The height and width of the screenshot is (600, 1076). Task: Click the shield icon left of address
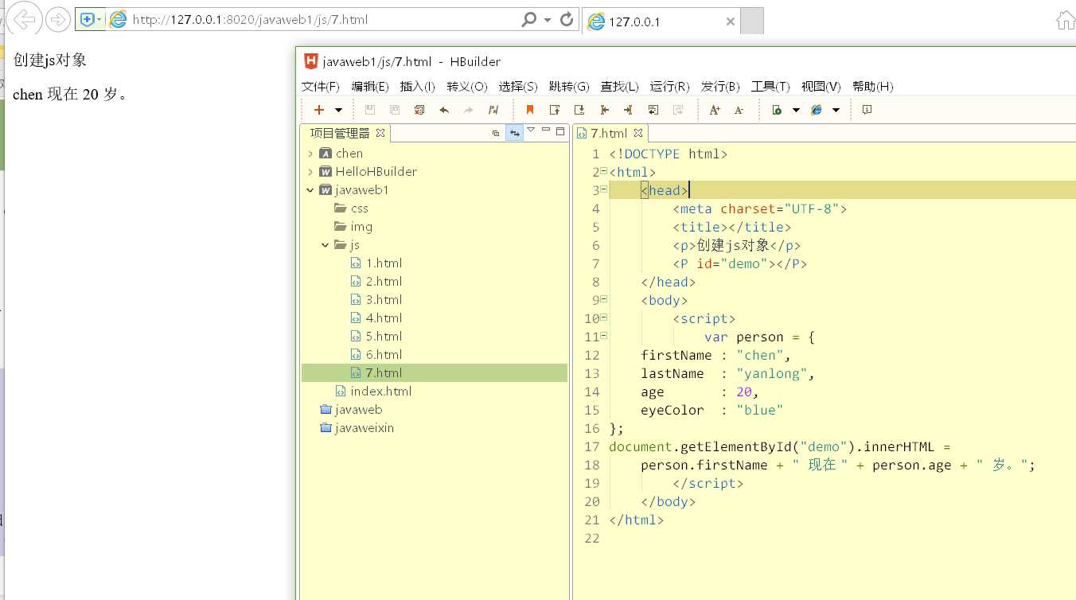pos(87,20)
